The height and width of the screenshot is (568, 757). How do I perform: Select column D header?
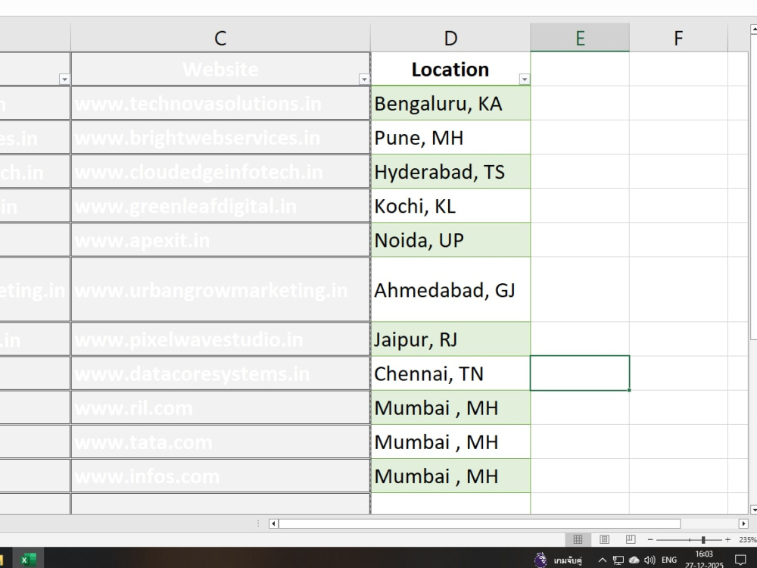(x=450, y=38)
